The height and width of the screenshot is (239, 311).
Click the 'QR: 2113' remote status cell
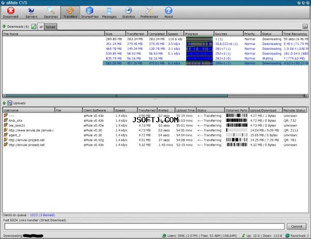click(291, 130)
